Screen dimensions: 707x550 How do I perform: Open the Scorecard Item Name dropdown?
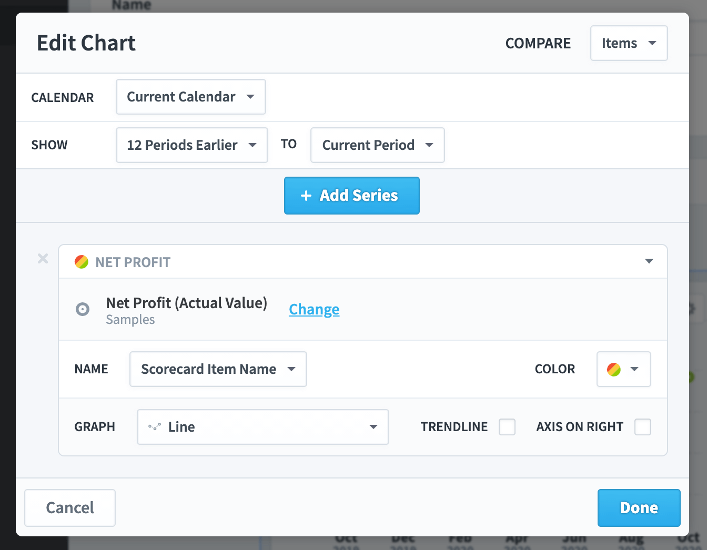click(218, 369)
